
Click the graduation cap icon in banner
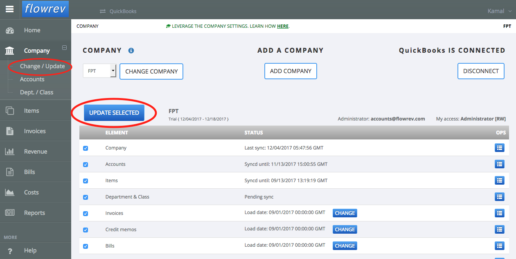[168, 26]
